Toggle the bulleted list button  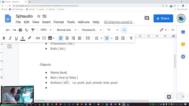coord(107,38)
